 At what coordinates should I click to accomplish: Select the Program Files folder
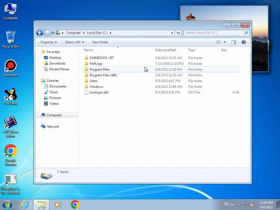[x=161, y=69]
